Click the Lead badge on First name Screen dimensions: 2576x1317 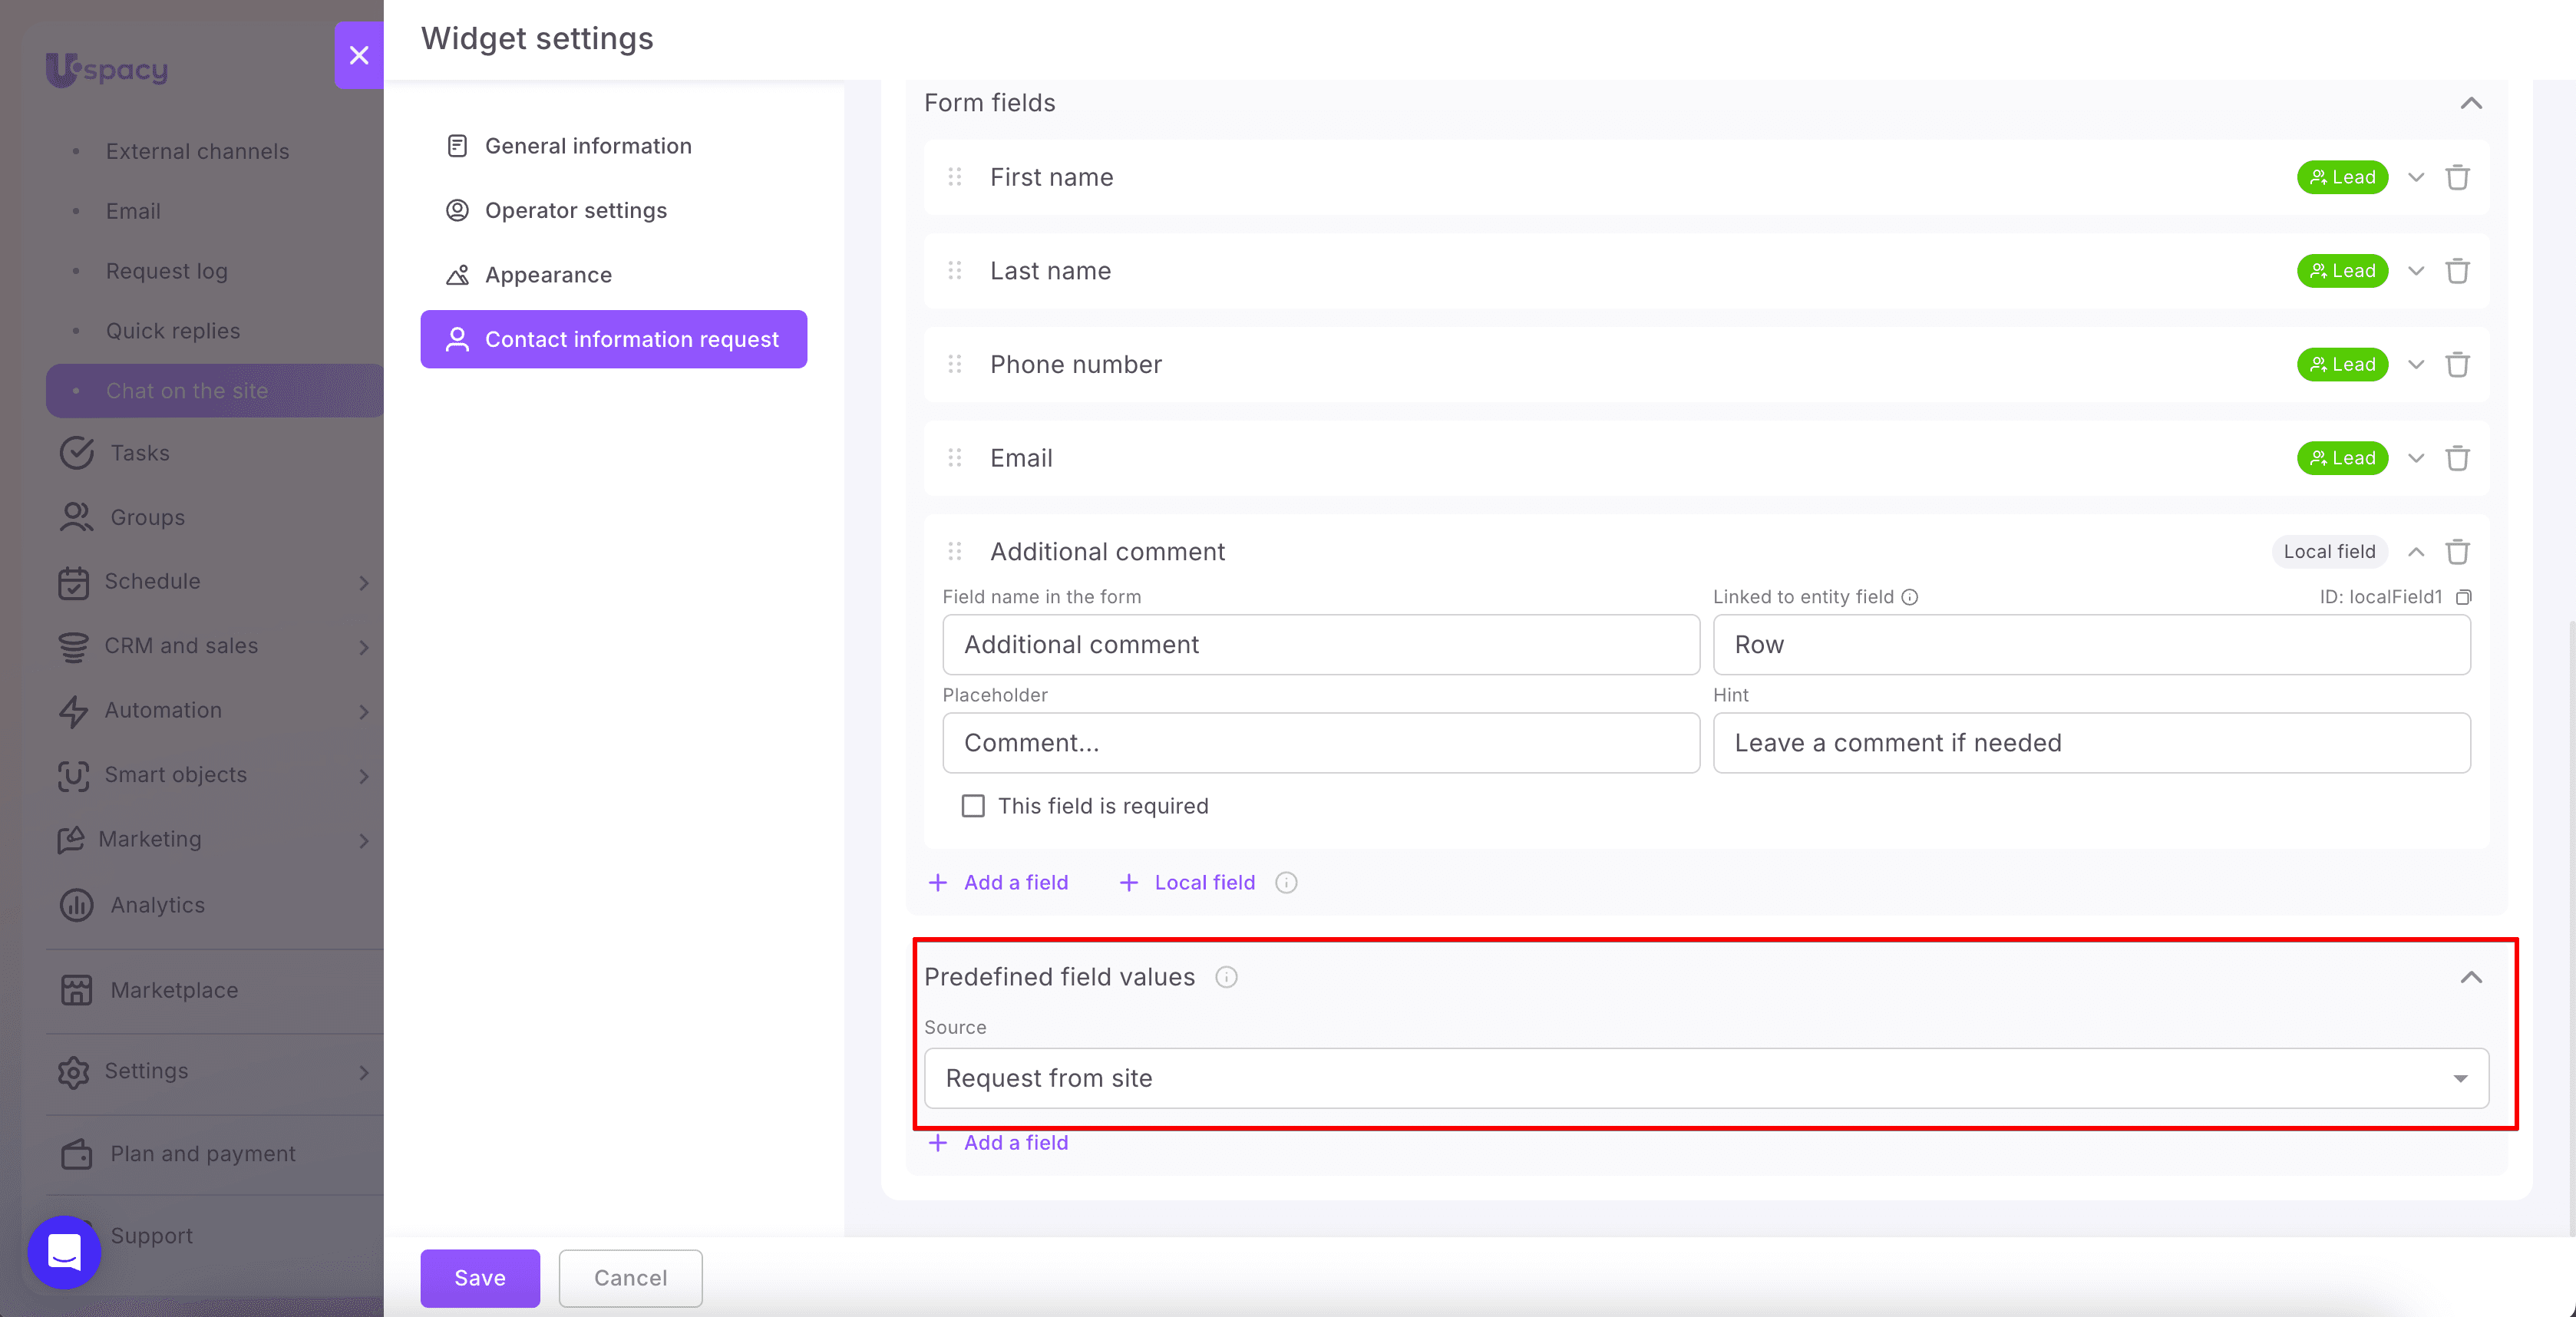click(2342, 178)
